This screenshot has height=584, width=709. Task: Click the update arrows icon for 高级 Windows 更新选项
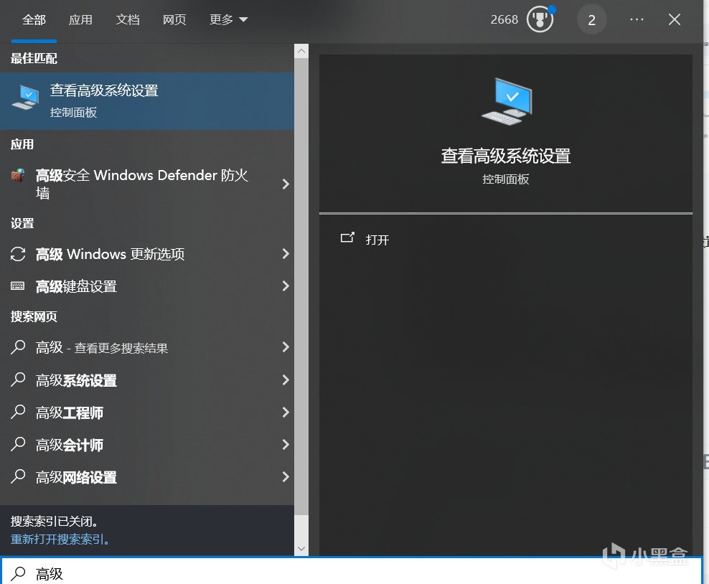pos(18,254)
